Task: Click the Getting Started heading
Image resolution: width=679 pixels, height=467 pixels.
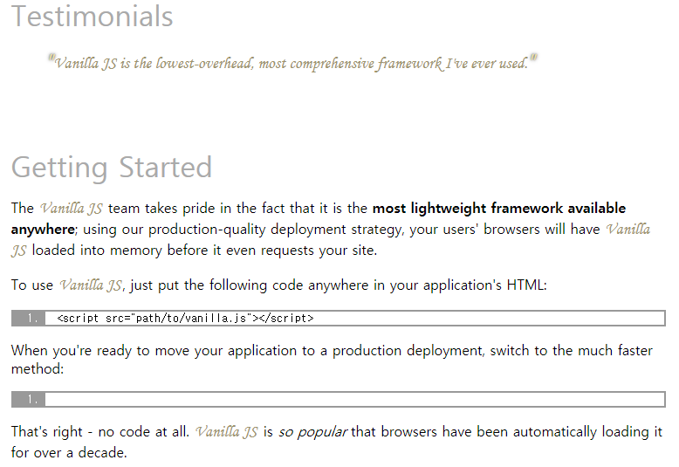Action: [x=112, y=168]
